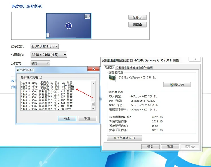The image size is (211, 167).
Task: Select mode 2560 x 1440 144 赫兹
Action: [x=47, y=89]
